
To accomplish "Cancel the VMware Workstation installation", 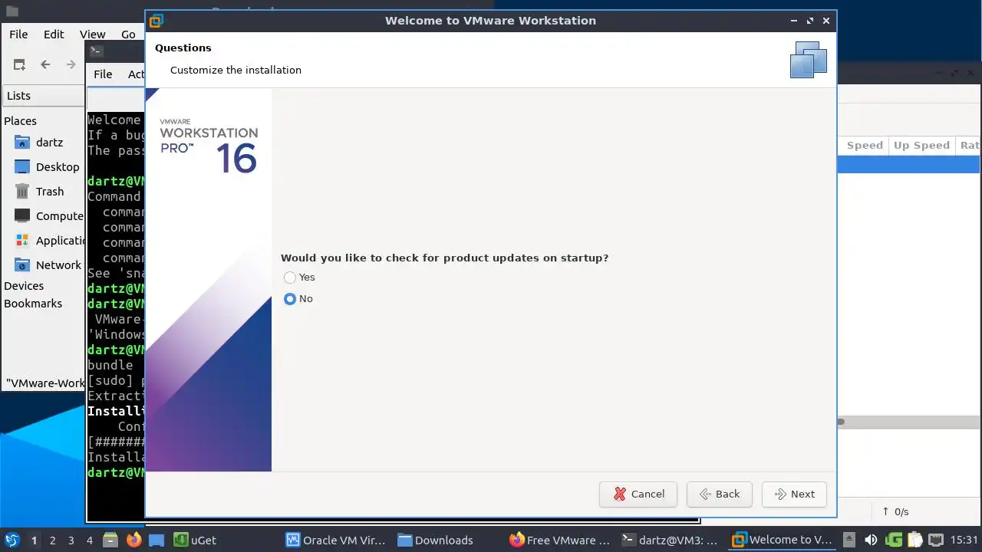I will (638, 494).
